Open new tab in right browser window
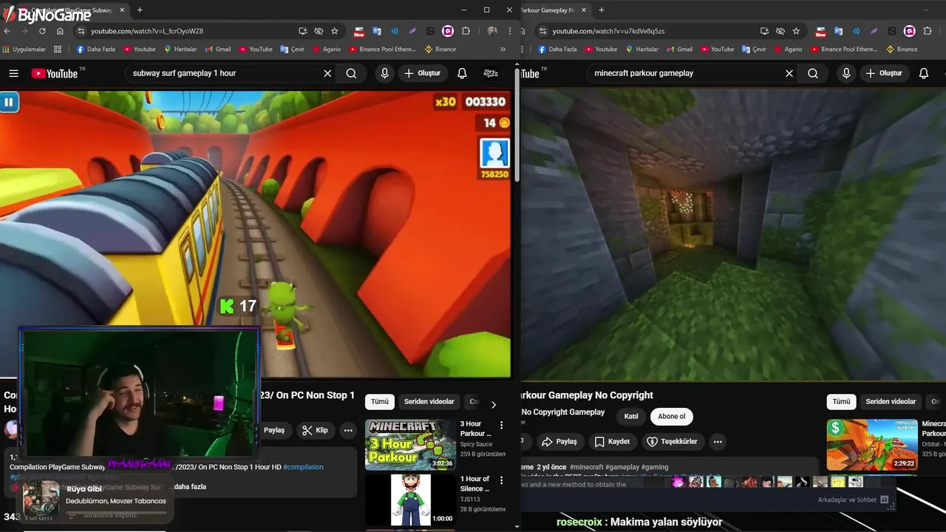The image size is (946, 532). point(601,10)
